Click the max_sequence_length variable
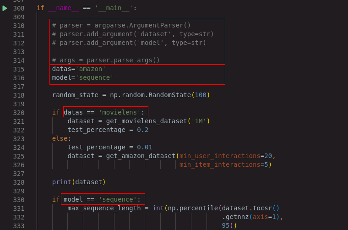The height and width of the screenshot is (230, 348). point(104,208)
